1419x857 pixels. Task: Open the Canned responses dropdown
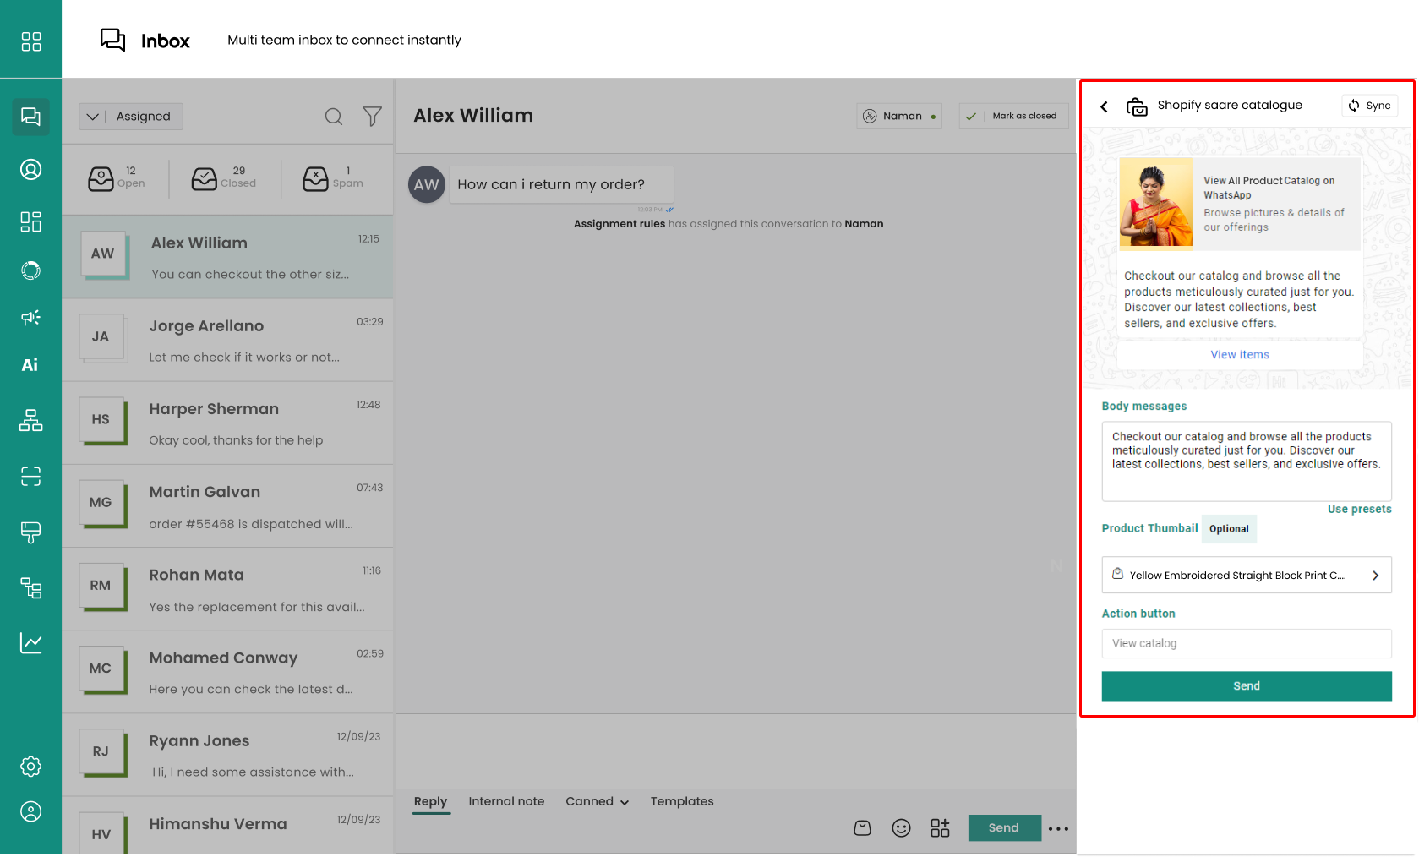pos(597,801)
